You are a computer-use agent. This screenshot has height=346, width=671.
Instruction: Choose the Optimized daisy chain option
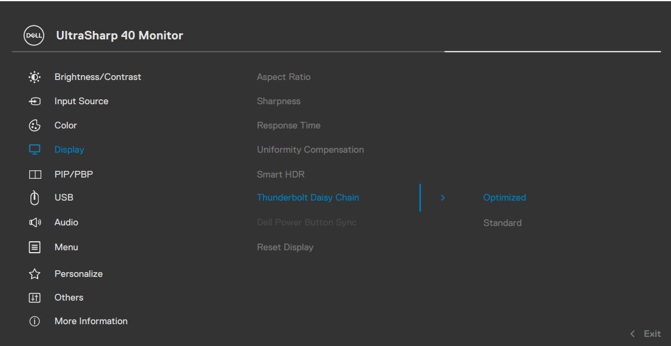click(504, 198)
